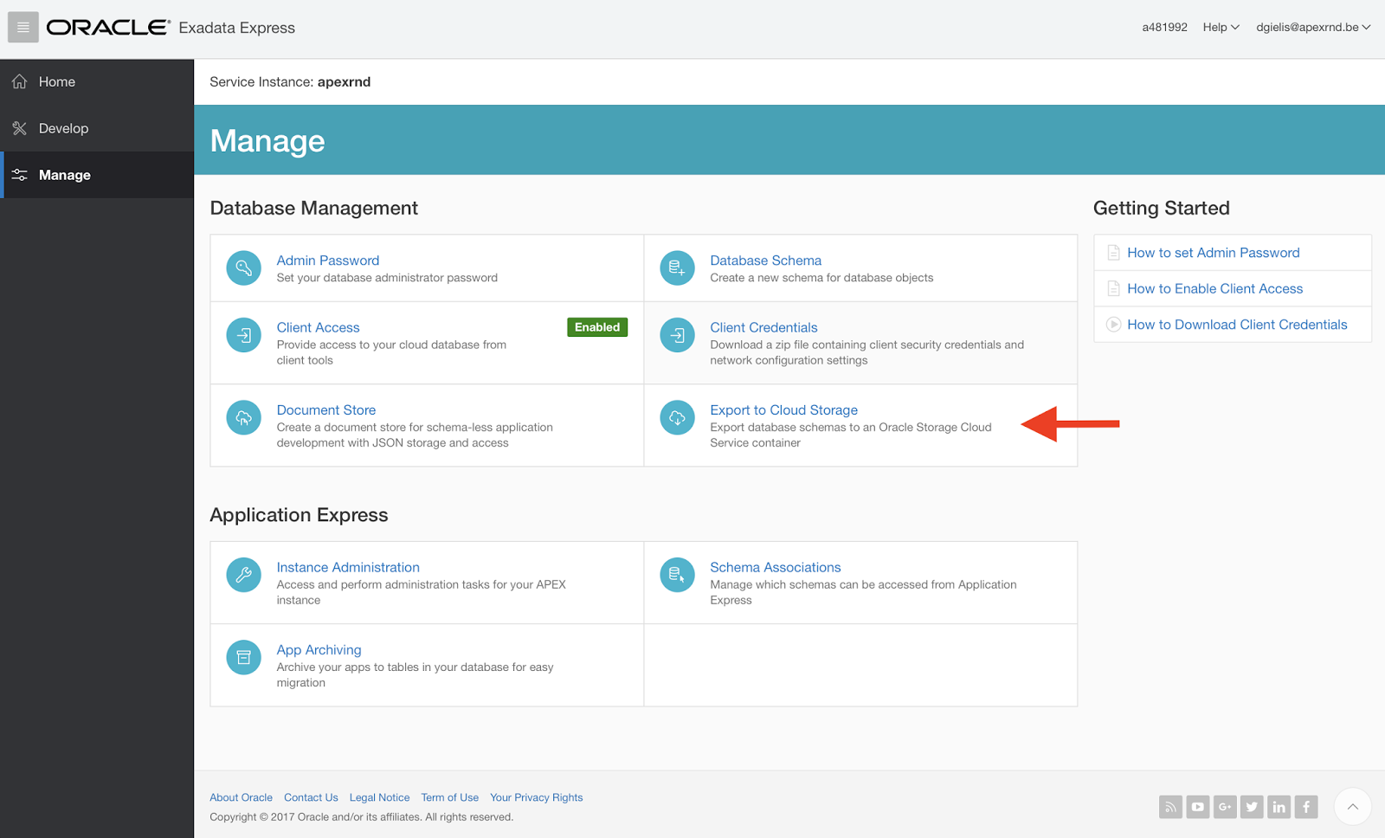1385x838 pixels.
Task: Go to the Home section in sidebar
Action: tap(57, 81)
